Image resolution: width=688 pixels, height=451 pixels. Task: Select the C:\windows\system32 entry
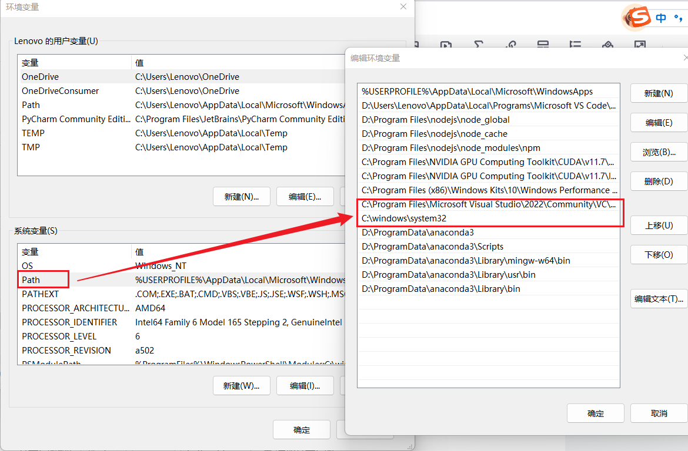click(488, 218)
